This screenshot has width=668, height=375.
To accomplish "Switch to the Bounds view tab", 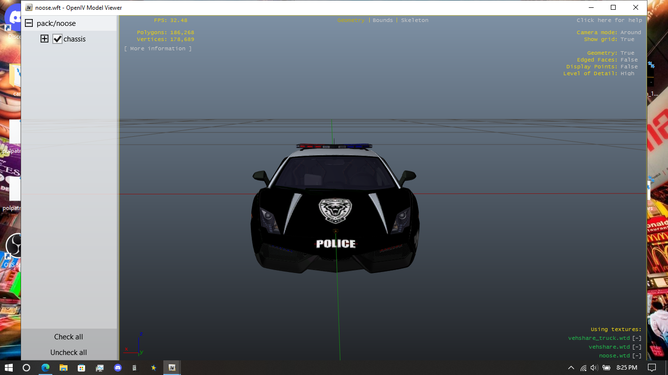I will point(382,21).
